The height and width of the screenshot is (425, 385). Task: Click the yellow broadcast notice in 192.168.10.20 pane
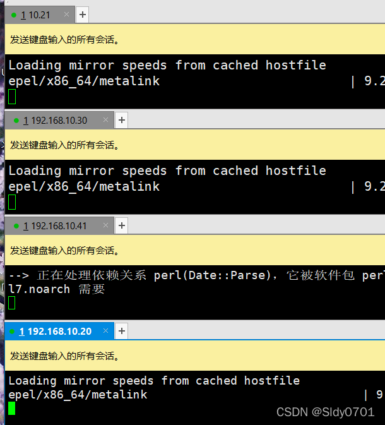pos(195,356)
